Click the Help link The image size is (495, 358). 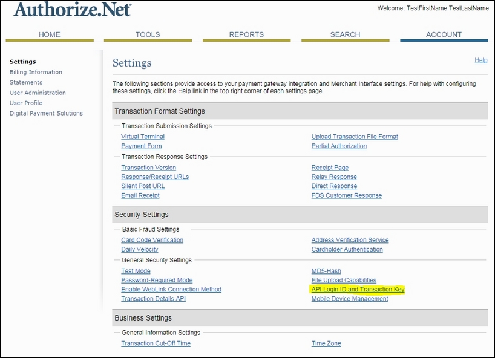481,60
